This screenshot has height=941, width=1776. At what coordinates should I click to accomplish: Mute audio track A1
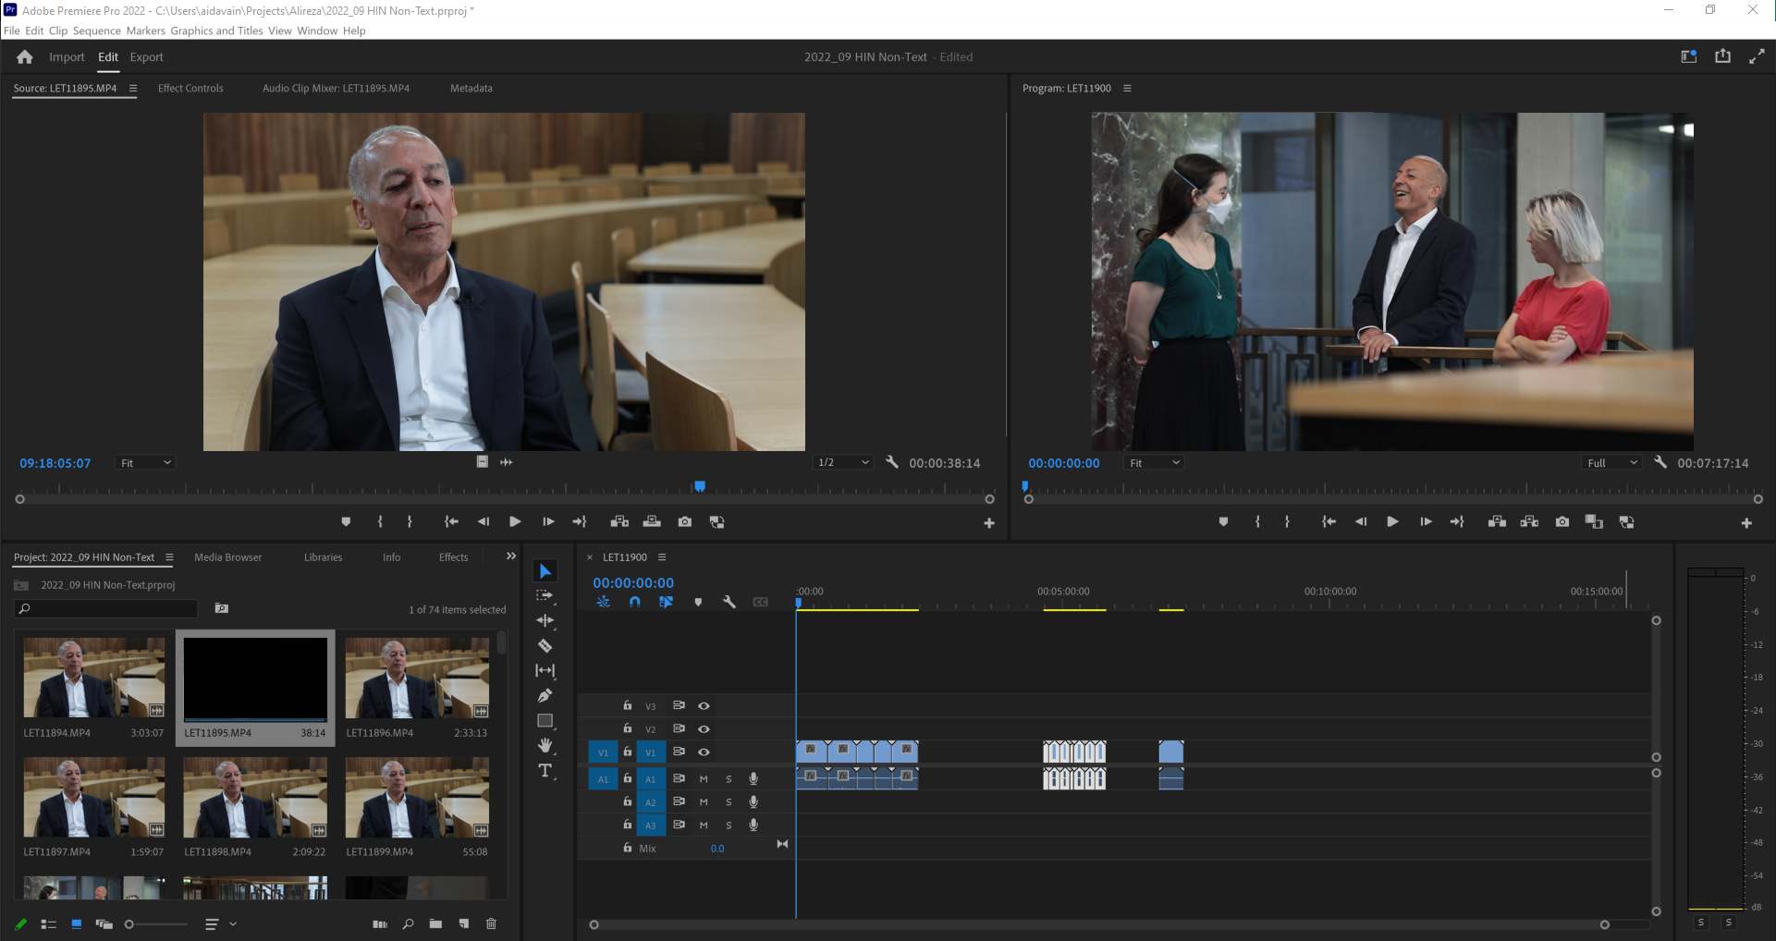pos(704,779)
